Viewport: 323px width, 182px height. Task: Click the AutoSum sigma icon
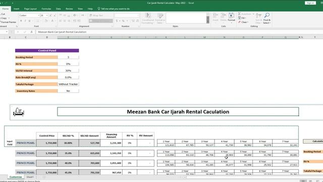(x=240, y=14)
